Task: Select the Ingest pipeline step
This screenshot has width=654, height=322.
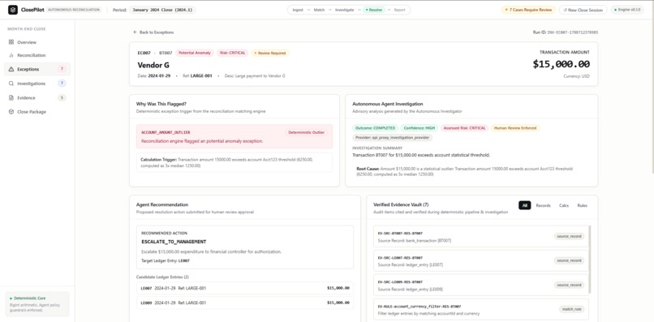Action: click(x=298, y=10)
